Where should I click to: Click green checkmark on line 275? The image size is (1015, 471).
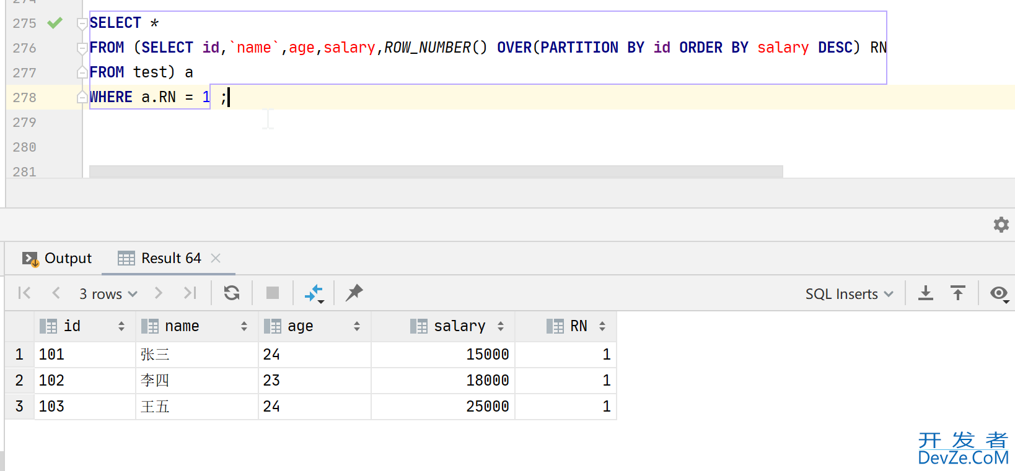pos(55,23)
